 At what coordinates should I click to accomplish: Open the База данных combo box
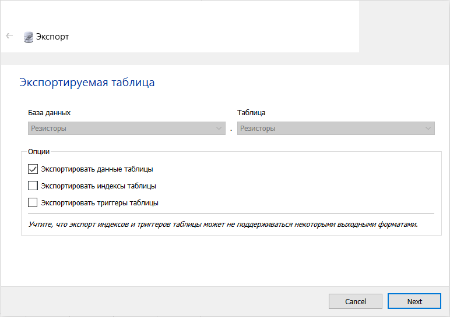tap(126, 129)
